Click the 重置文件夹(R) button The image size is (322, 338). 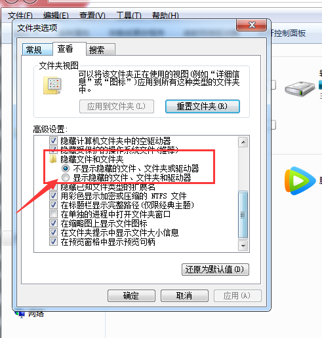pyautogui.click(x=203, y=107)
